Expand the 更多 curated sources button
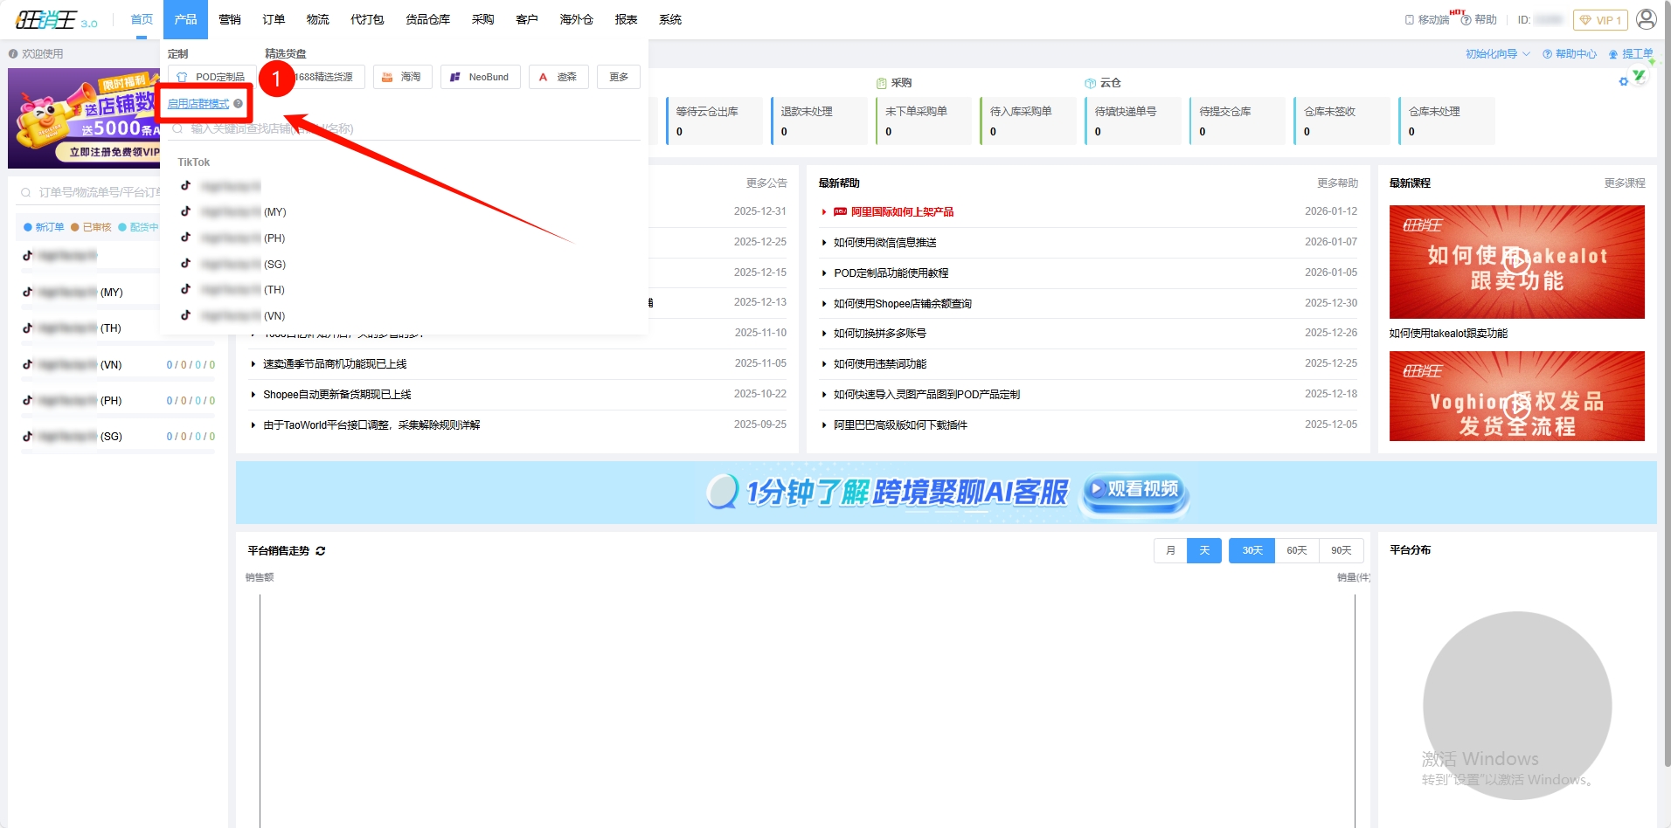1671x828 pixels. (x=619, y=77)
